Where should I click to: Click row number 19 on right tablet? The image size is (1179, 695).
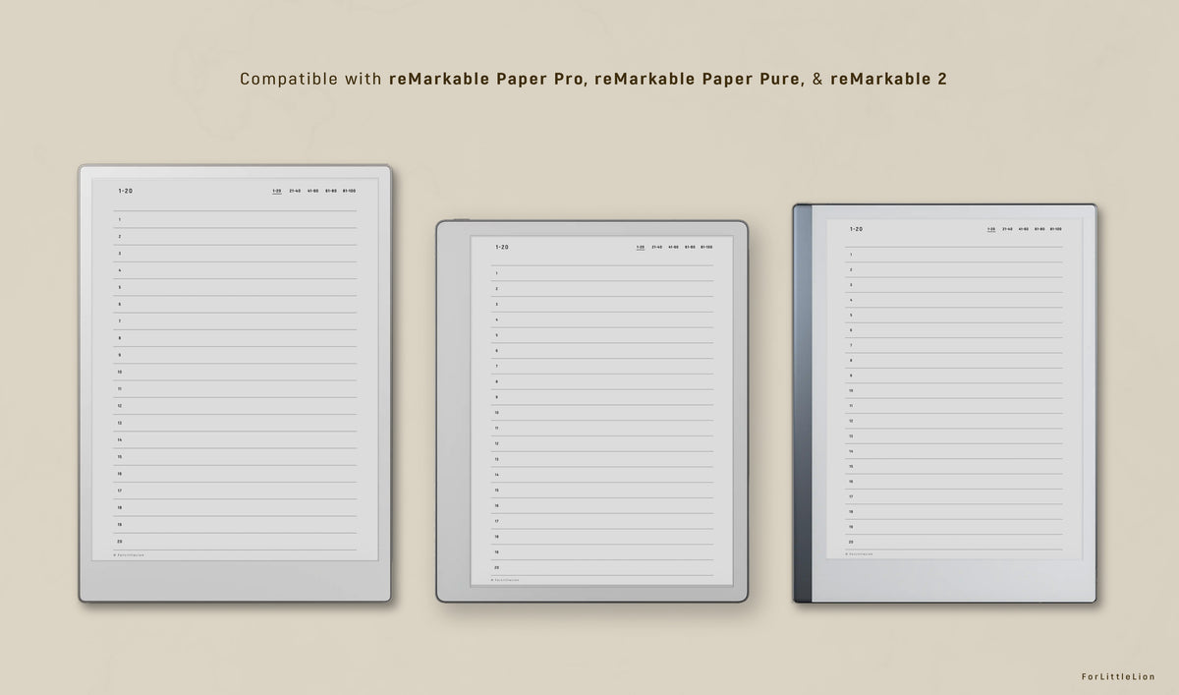click(851, 526)
